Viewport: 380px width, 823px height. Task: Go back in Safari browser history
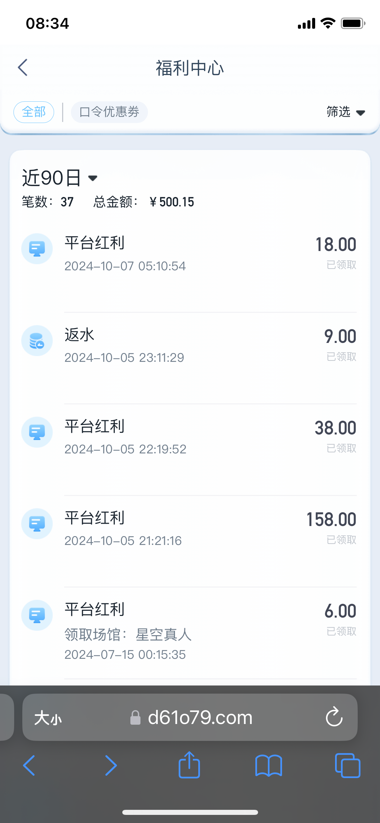pyautogui.click(x=29, y=765)
